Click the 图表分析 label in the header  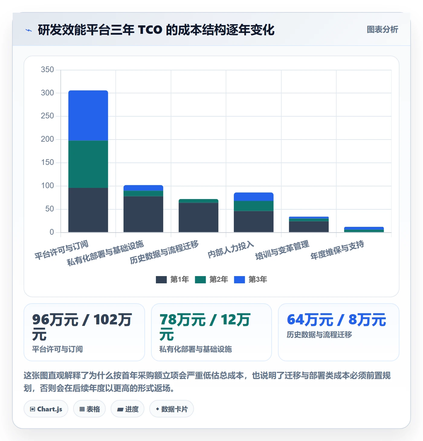tap(382, 30)
